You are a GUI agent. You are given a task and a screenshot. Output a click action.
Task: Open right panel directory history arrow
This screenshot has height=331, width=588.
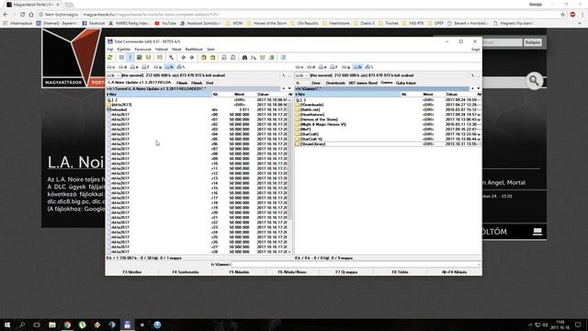[x=478, y=88]
